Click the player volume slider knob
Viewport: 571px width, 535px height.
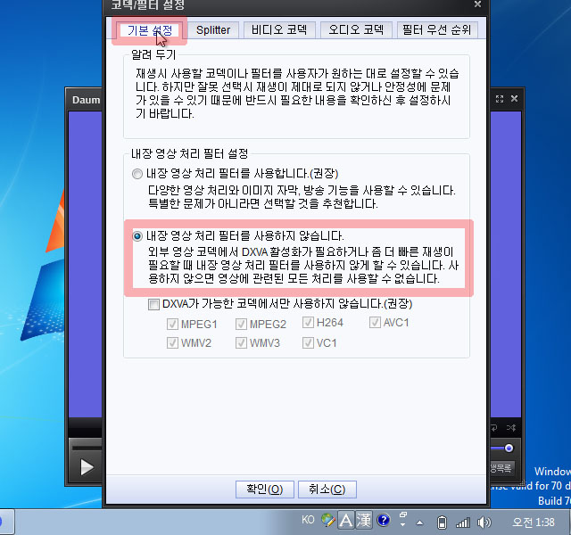509,448
